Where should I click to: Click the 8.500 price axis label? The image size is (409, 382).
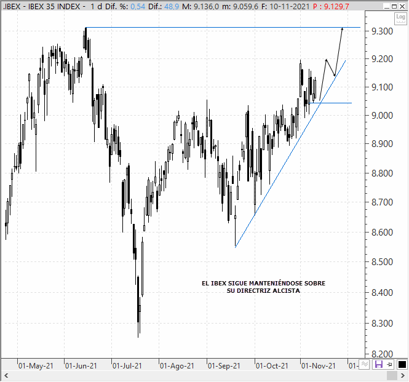[x=382, y=262]
